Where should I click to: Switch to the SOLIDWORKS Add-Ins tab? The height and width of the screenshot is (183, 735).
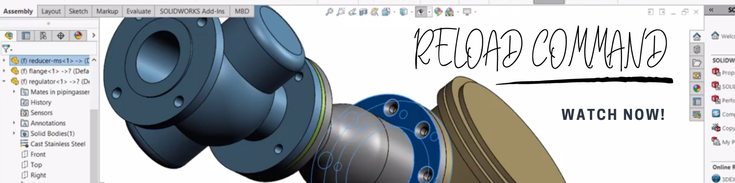click(x=192, y=11)
